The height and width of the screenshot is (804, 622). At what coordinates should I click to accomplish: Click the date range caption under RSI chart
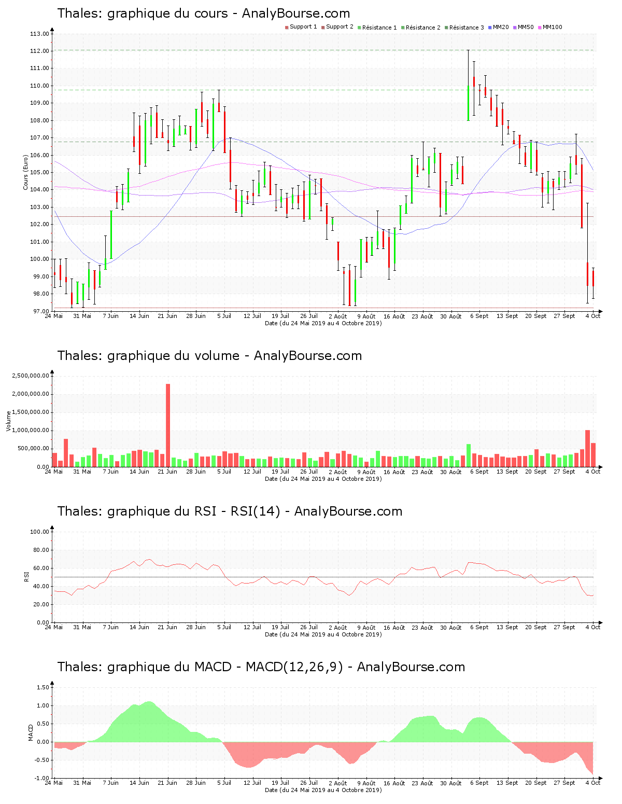pos(323,634)
